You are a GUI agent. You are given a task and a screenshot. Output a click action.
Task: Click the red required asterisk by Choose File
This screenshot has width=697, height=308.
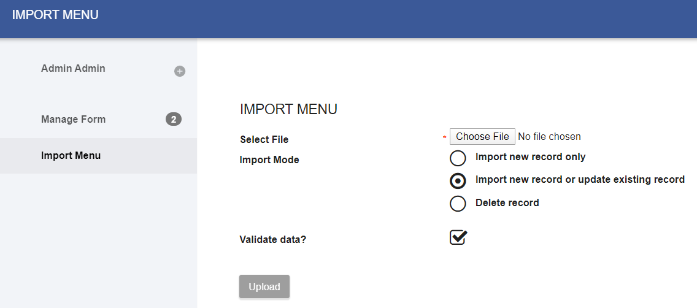click(444, 137)
